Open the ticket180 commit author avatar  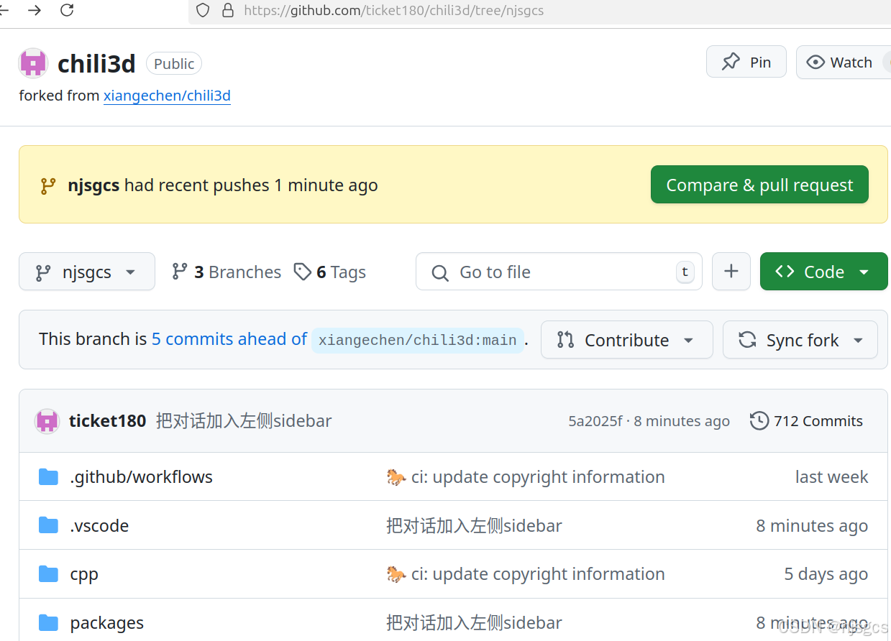(47, 420)
